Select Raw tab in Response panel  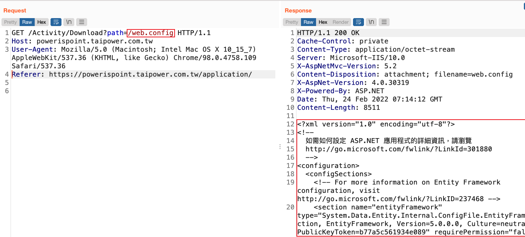309,22
